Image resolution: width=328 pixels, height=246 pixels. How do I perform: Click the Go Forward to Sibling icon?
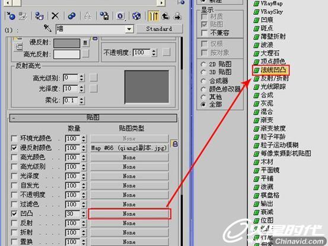tap(177, 16)
